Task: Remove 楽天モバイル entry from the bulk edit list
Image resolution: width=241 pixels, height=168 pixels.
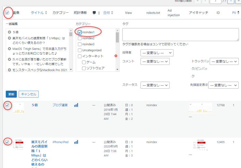Action: [x=9, y=38]
